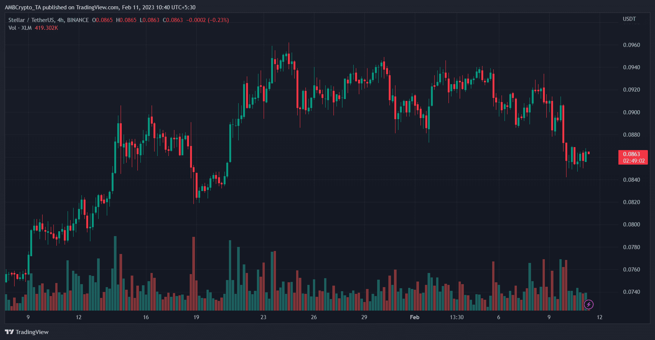The image size is (655, 340).
Task: Click the 0.0840 price axis label
Action: (631, 180)
